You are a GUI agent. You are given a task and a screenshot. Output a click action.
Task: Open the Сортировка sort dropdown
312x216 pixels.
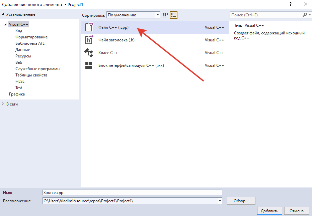(133, 15)
